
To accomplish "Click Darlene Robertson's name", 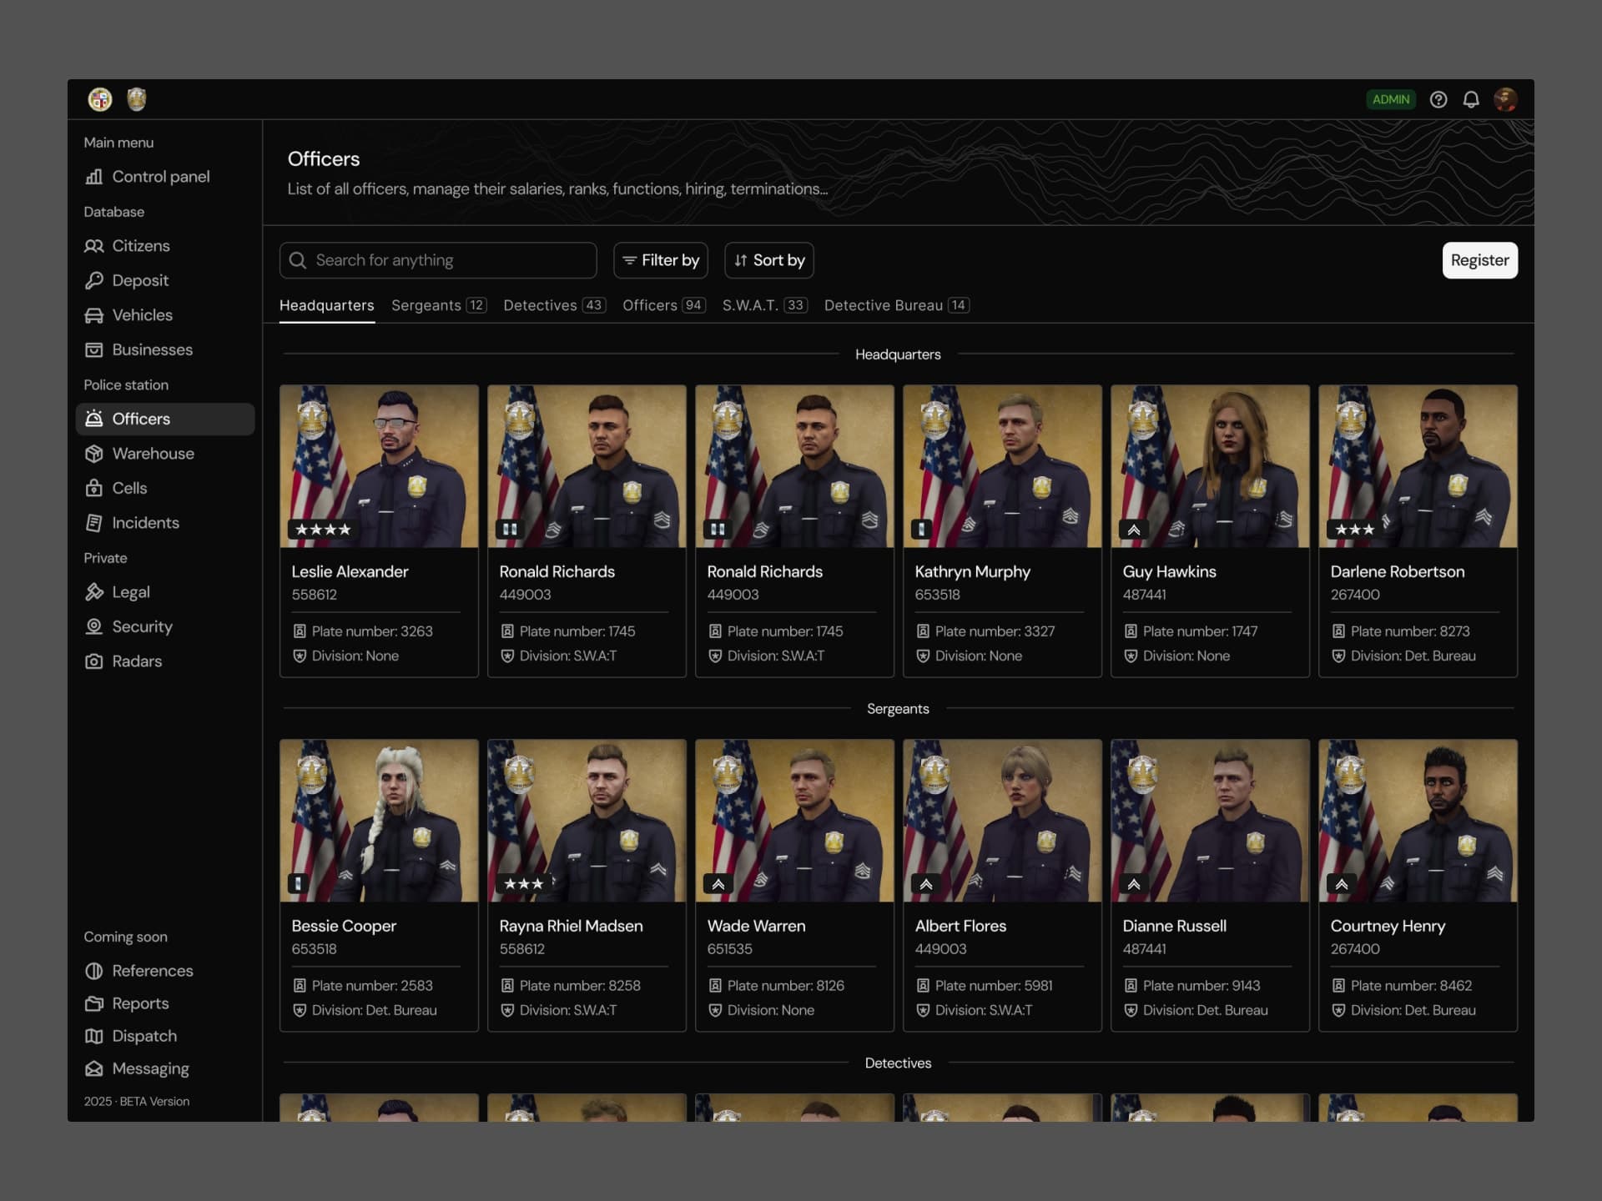I will (1397, 572).
